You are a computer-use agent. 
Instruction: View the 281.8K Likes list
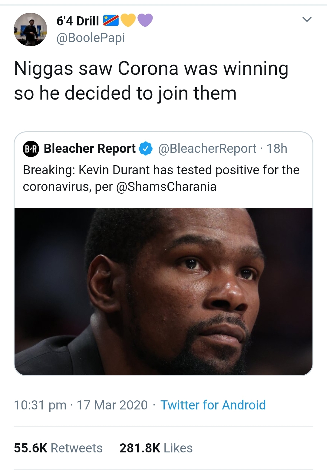click(x=156, y=448)
